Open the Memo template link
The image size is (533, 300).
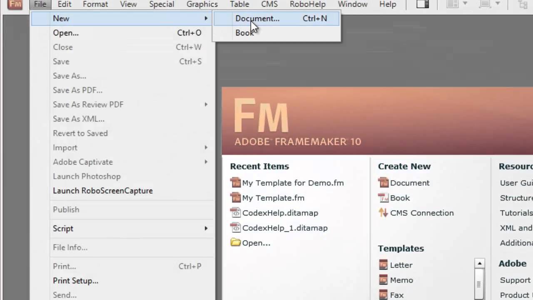click(x=401, y=280)
